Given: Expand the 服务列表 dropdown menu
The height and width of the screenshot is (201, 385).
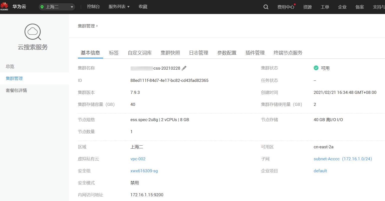Looking at the screenshot, I should tap(119, 7).
